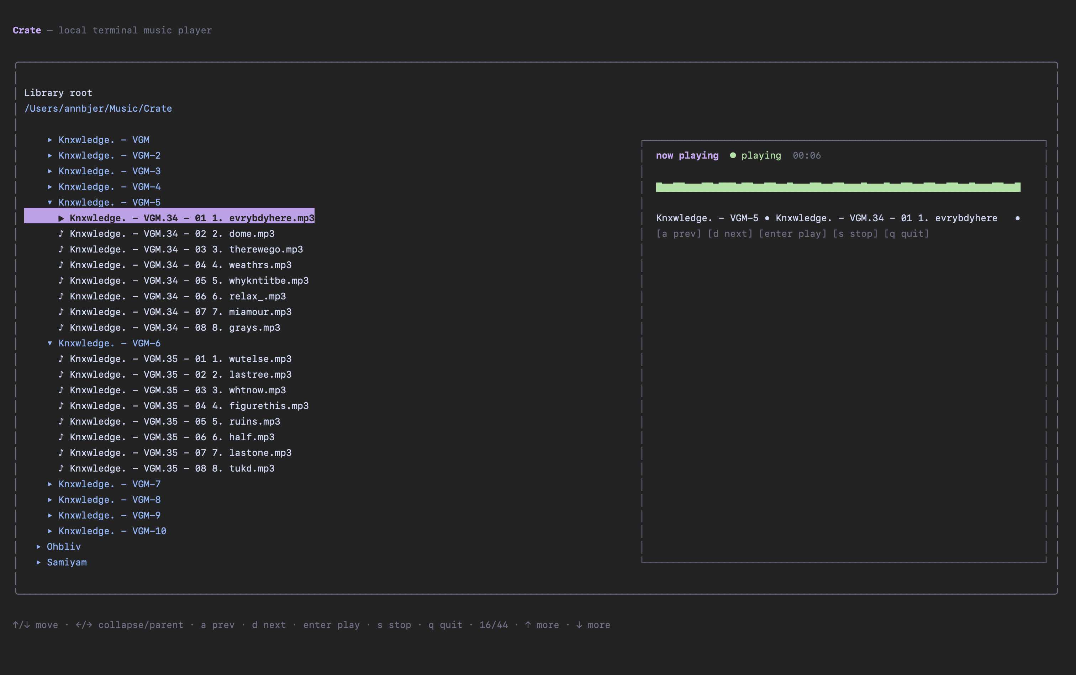The width and height of the screenshot is (1076, 675).
Task: Click the note icon beside wutelse.mp3
Action: tap(61, 358)
